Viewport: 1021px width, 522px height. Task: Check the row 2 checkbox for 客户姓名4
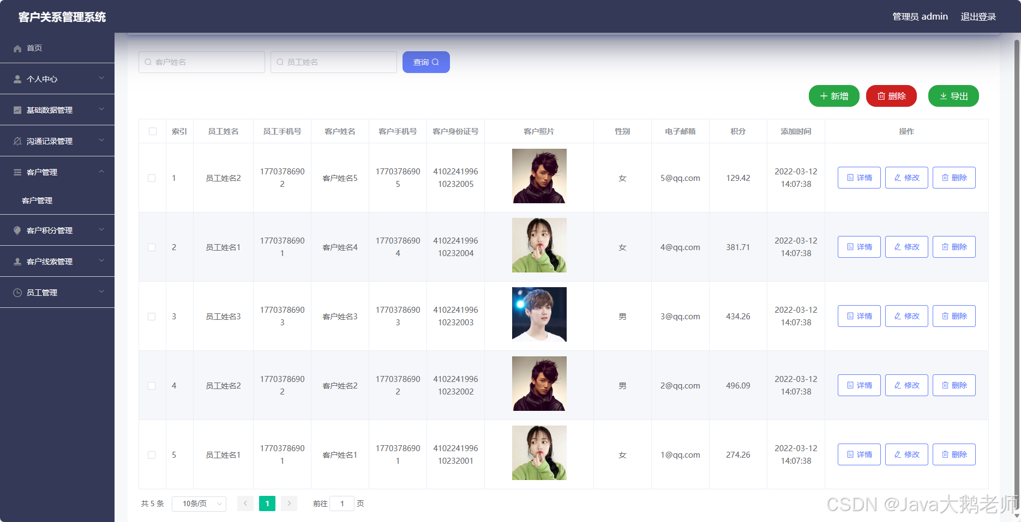coord(152,247)
